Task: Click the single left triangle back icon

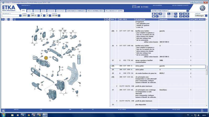Action: click(x=188, y=16)
